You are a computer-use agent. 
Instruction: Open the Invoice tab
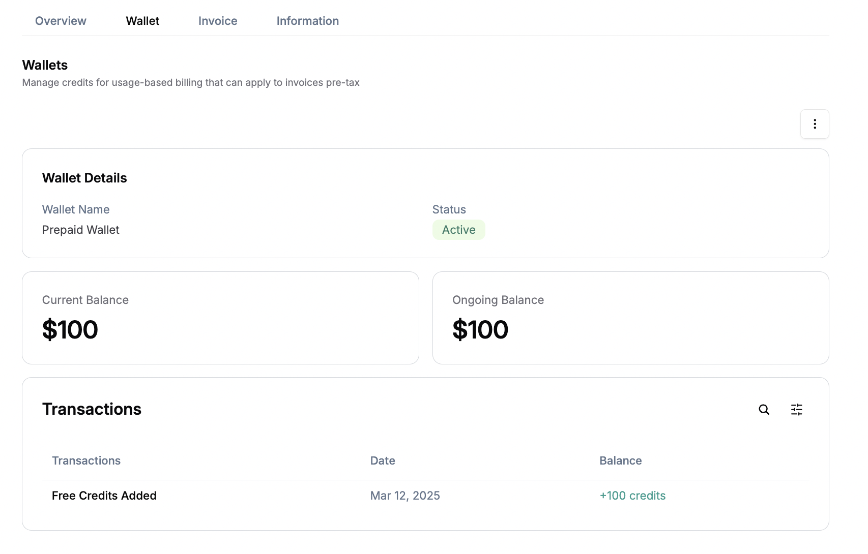pyautogui.click(x=218, y=21)
